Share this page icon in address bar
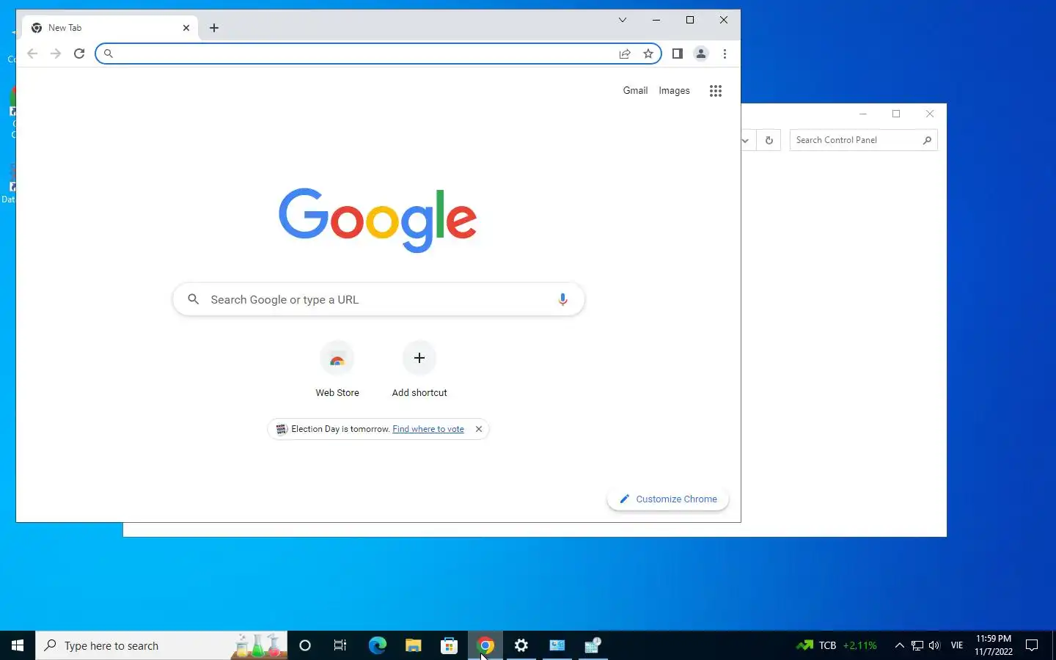Screen dimensions: 1056x660 pyautogui.click(x=625, y=54)
